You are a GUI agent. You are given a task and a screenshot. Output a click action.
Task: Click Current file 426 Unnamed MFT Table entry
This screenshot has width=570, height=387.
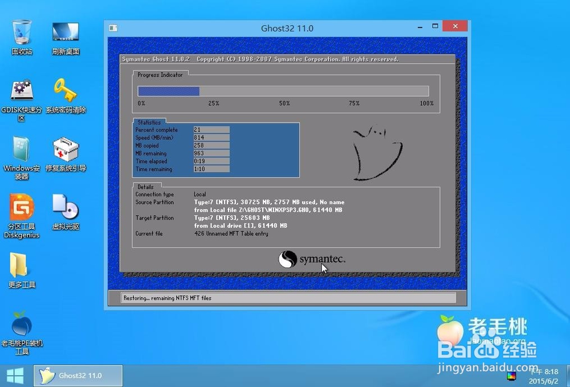(x=231, y=233)
